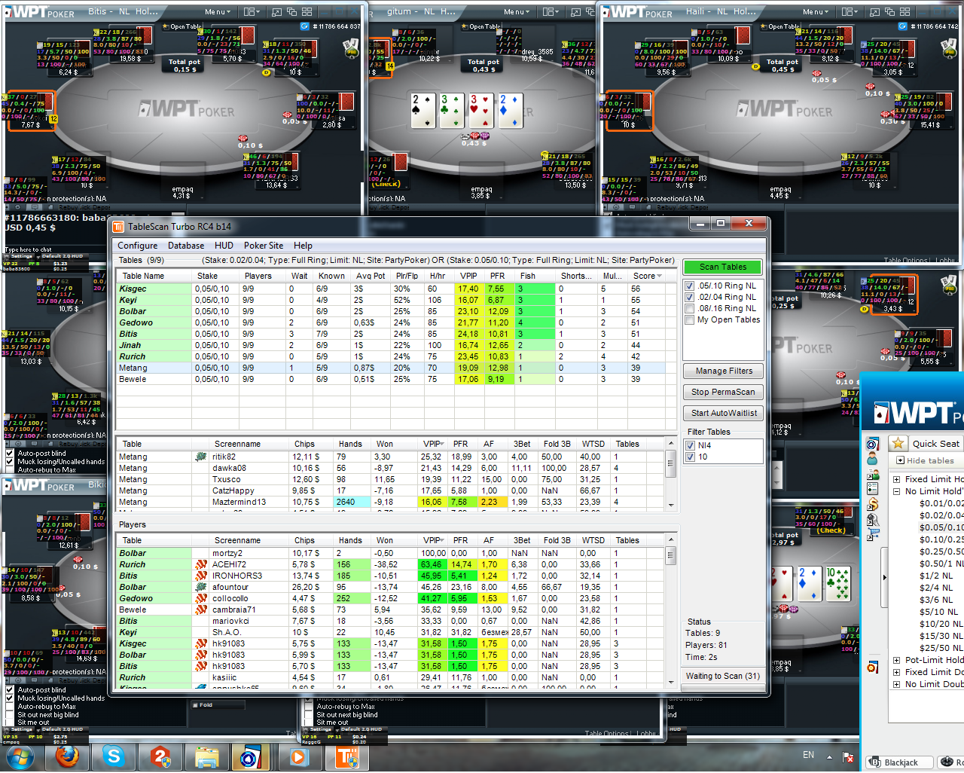Expand Fixed Limit Hold'em in lobby tree

tap(896, 479)
